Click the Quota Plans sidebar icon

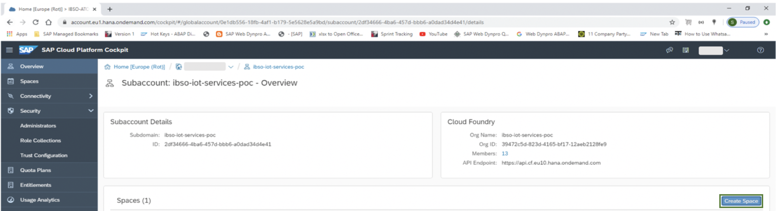click(x=11, y=170)
